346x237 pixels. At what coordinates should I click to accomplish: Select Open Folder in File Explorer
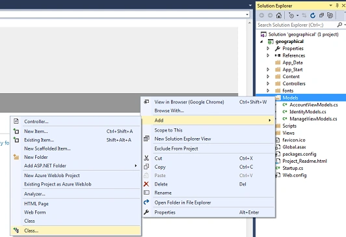pos(183,202)
